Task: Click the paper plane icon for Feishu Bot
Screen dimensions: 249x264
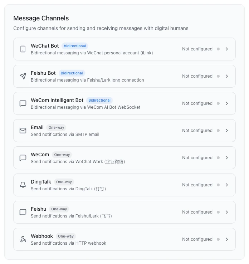Action: click(x=23, y=76)
